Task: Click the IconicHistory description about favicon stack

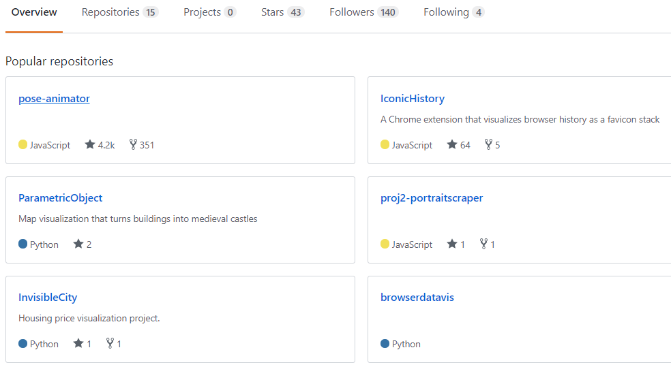Action: (520, 120)
